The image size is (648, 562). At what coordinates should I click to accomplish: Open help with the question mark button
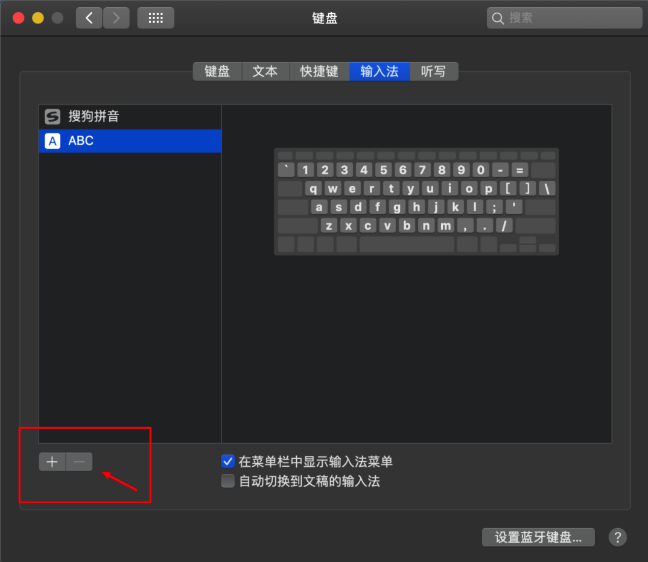[x=617, y=537]
